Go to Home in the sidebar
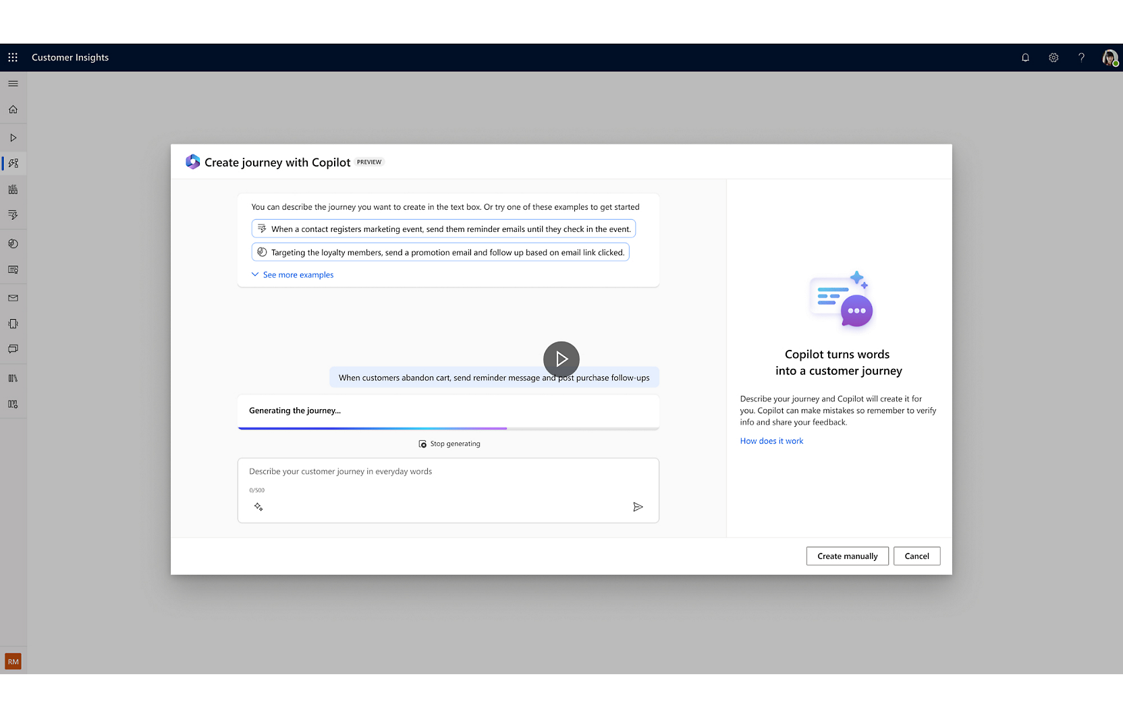1123x716 pixels. (13, 109)
